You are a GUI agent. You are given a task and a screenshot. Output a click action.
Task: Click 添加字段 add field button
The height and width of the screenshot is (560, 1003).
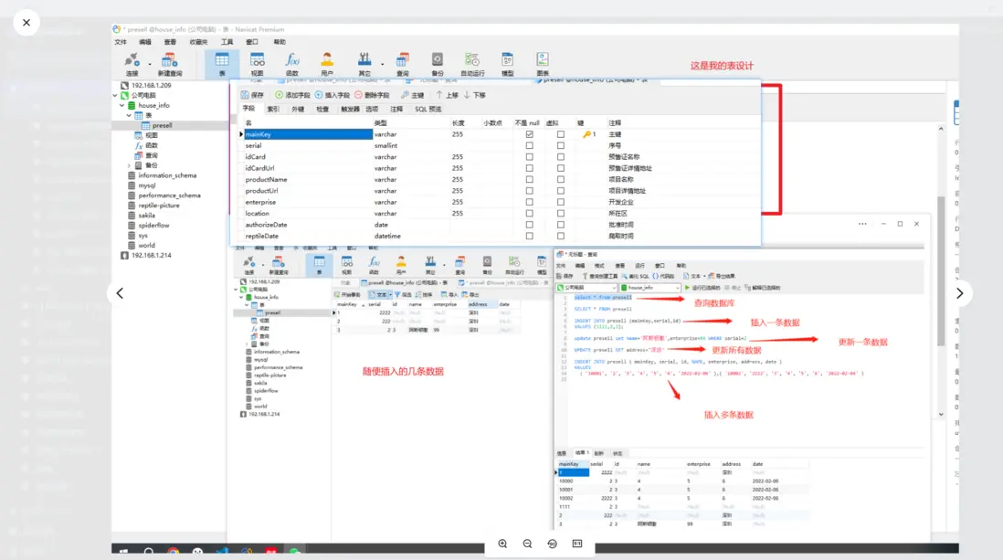point(292,95)
